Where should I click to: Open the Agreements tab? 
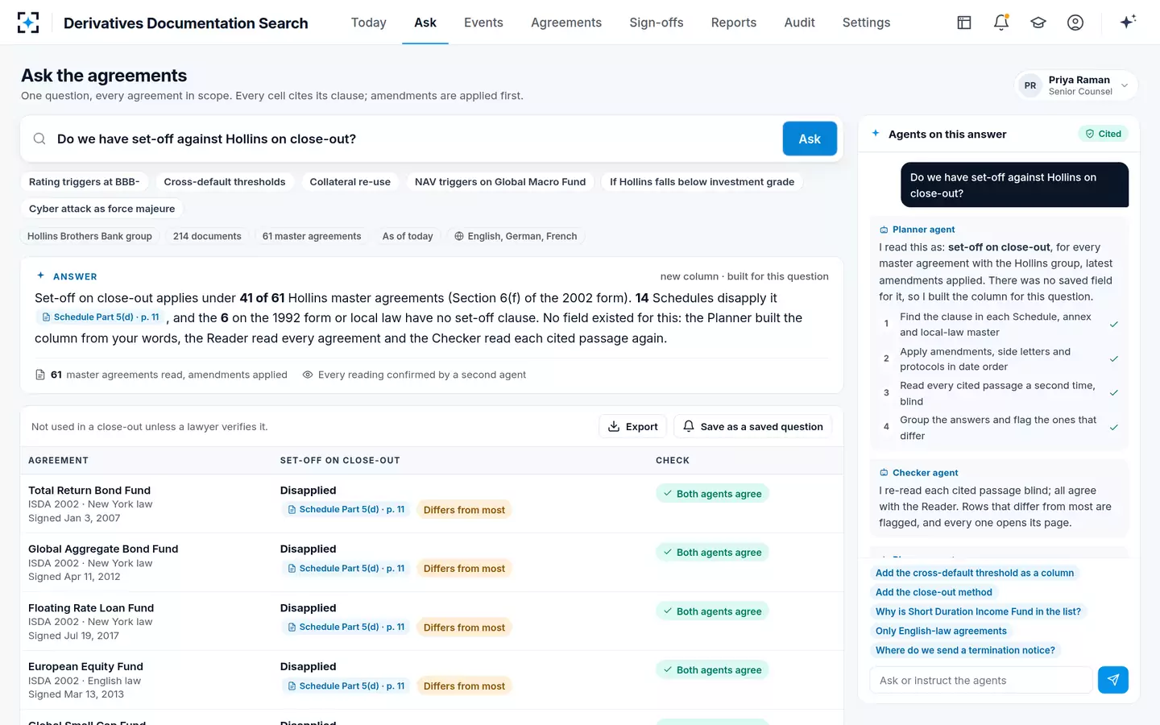(566, 23)
